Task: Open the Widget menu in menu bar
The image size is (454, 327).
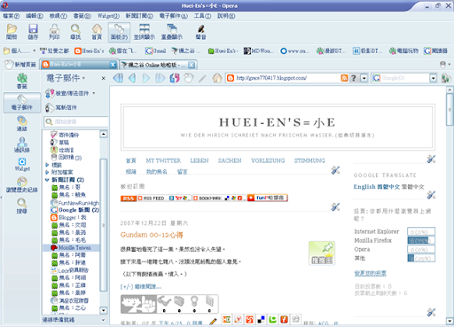Action: coord(108,16)
